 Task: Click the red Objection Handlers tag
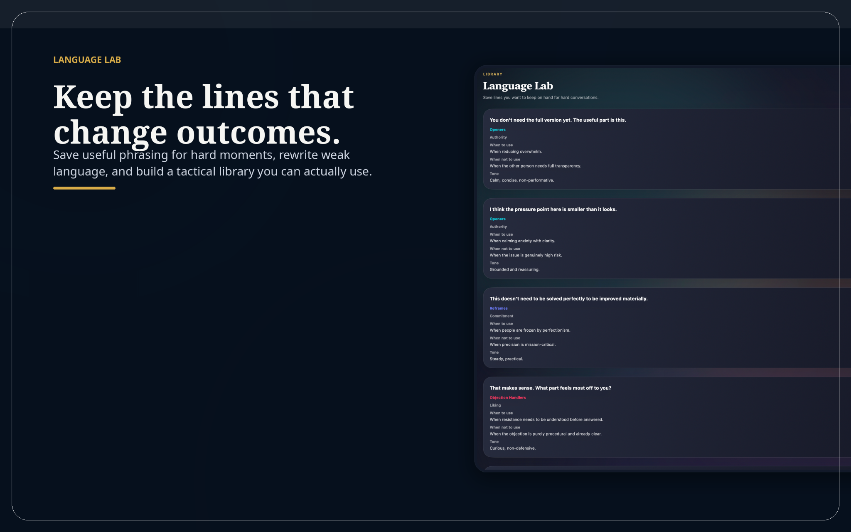pos(507,397)
